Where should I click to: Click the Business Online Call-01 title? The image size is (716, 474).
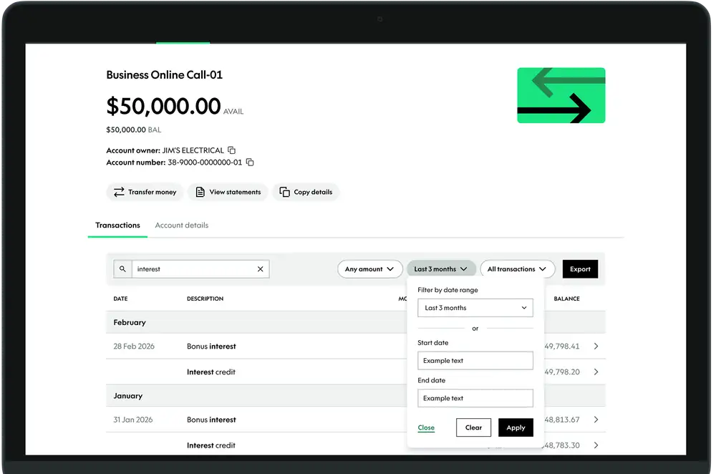pos(165,75)
